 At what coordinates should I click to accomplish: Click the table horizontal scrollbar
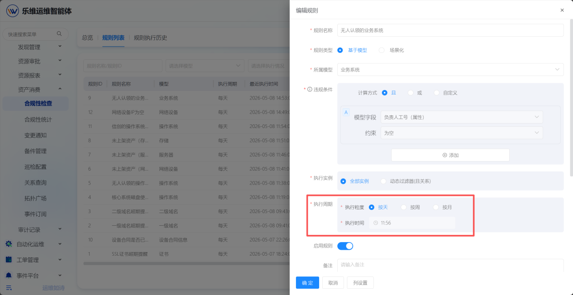(x=186, y=263)
